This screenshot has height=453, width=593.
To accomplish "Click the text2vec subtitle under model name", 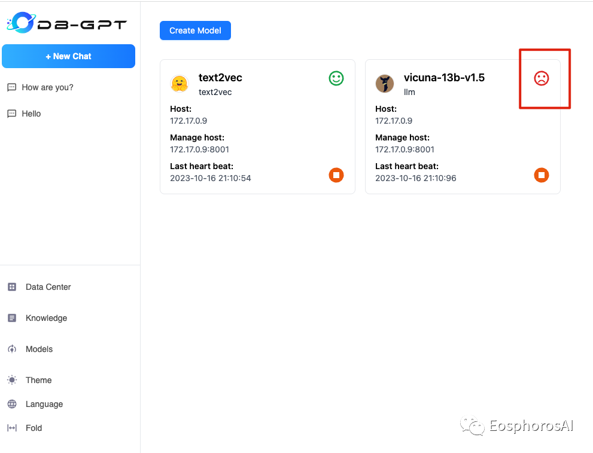I will click(215, 92).
